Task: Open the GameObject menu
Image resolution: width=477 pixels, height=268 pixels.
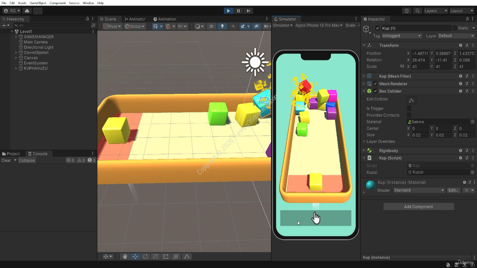Action: point(38,3)
